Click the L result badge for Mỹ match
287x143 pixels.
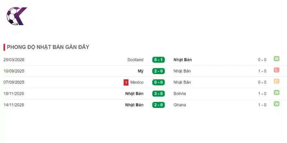point(276,70)
